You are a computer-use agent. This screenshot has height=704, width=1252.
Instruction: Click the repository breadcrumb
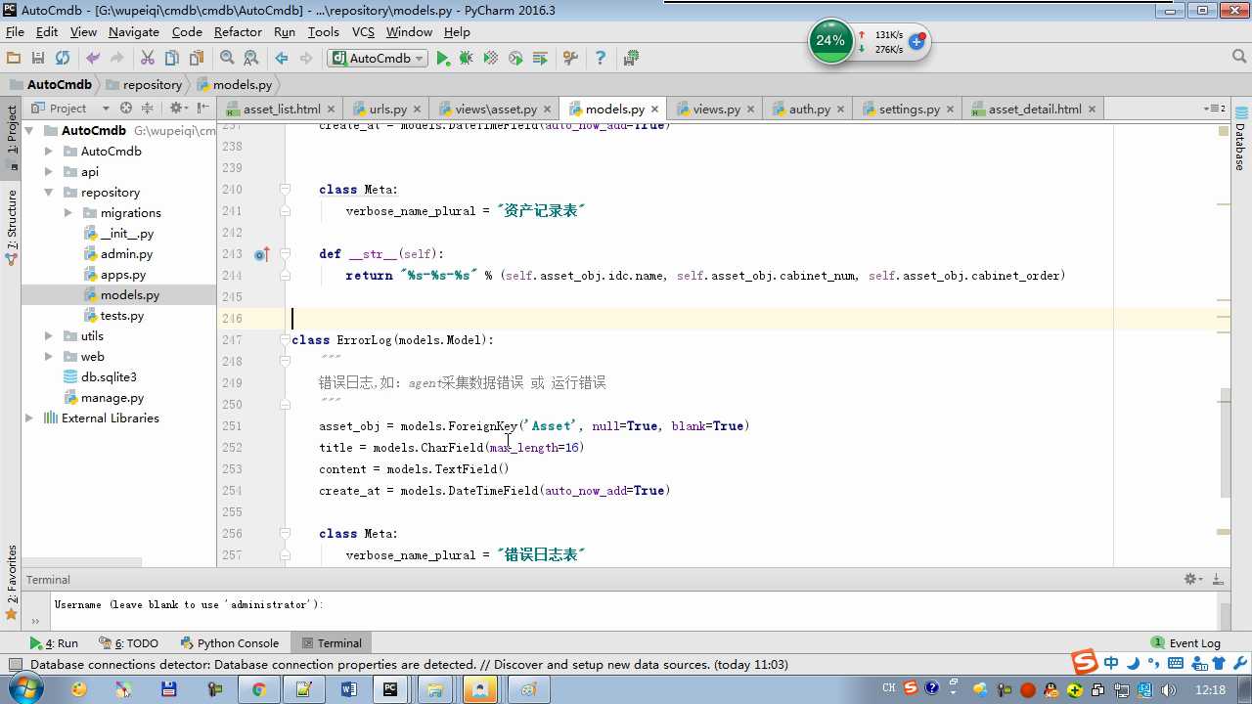145,84
